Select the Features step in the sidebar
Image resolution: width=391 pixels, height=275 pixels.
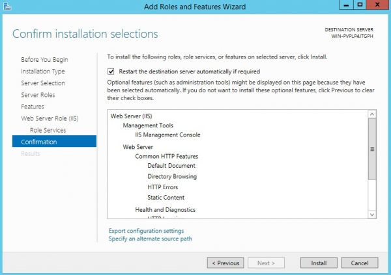tap(33, 107)
